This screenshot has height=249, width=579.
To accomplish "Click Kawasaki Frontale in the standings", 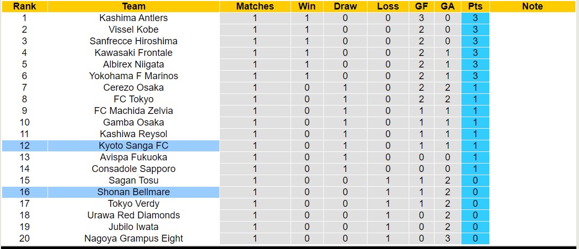I will (133, 53).
